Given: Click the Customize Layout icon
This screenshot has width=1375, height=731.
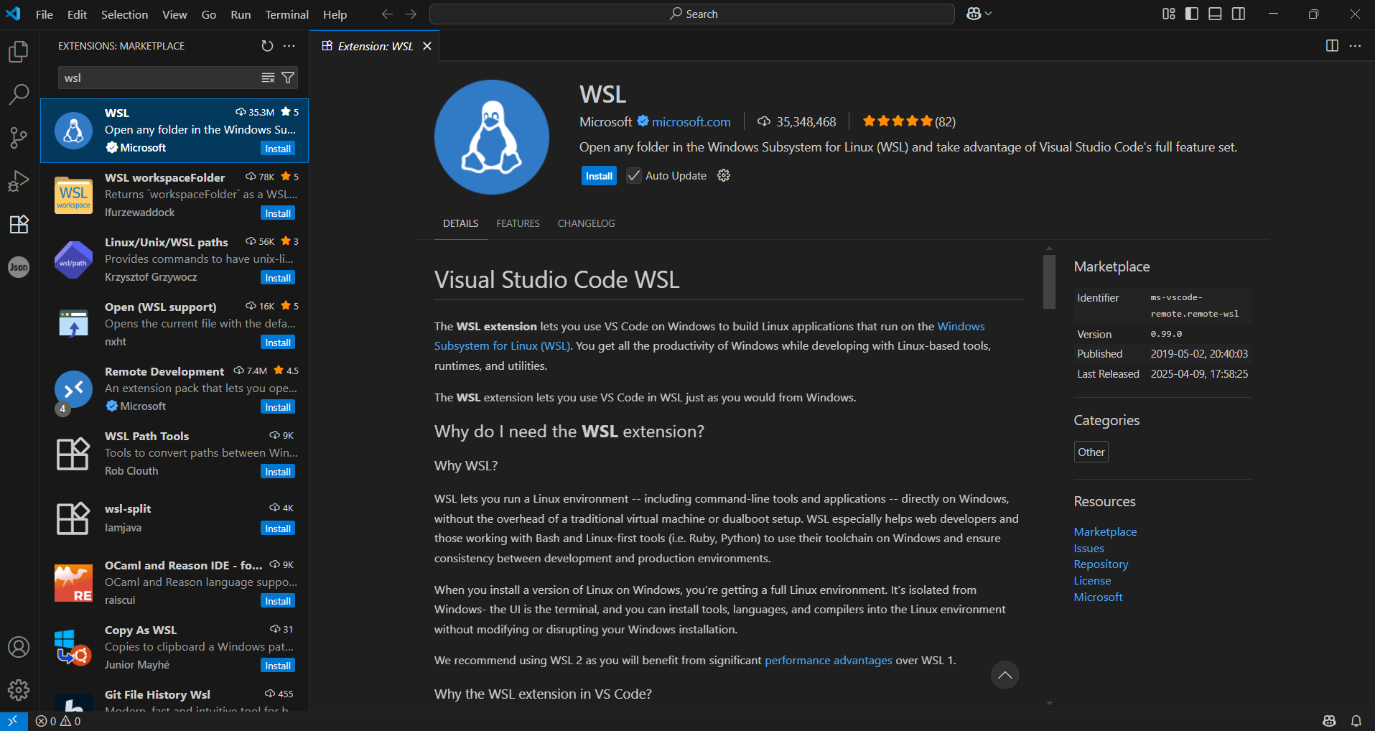Looking at the screenshot, I should point(1169,14).
